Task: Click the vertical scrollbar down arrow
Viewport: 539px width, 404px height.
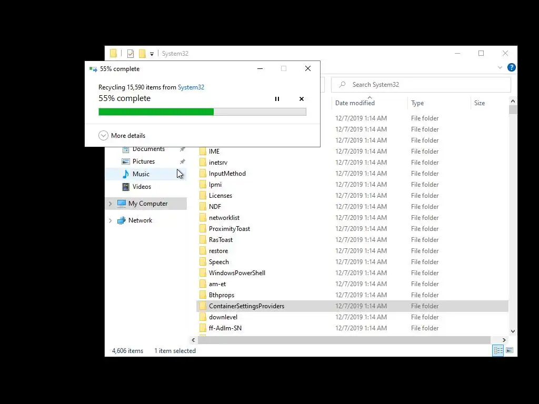Action: tap(513, 331)
